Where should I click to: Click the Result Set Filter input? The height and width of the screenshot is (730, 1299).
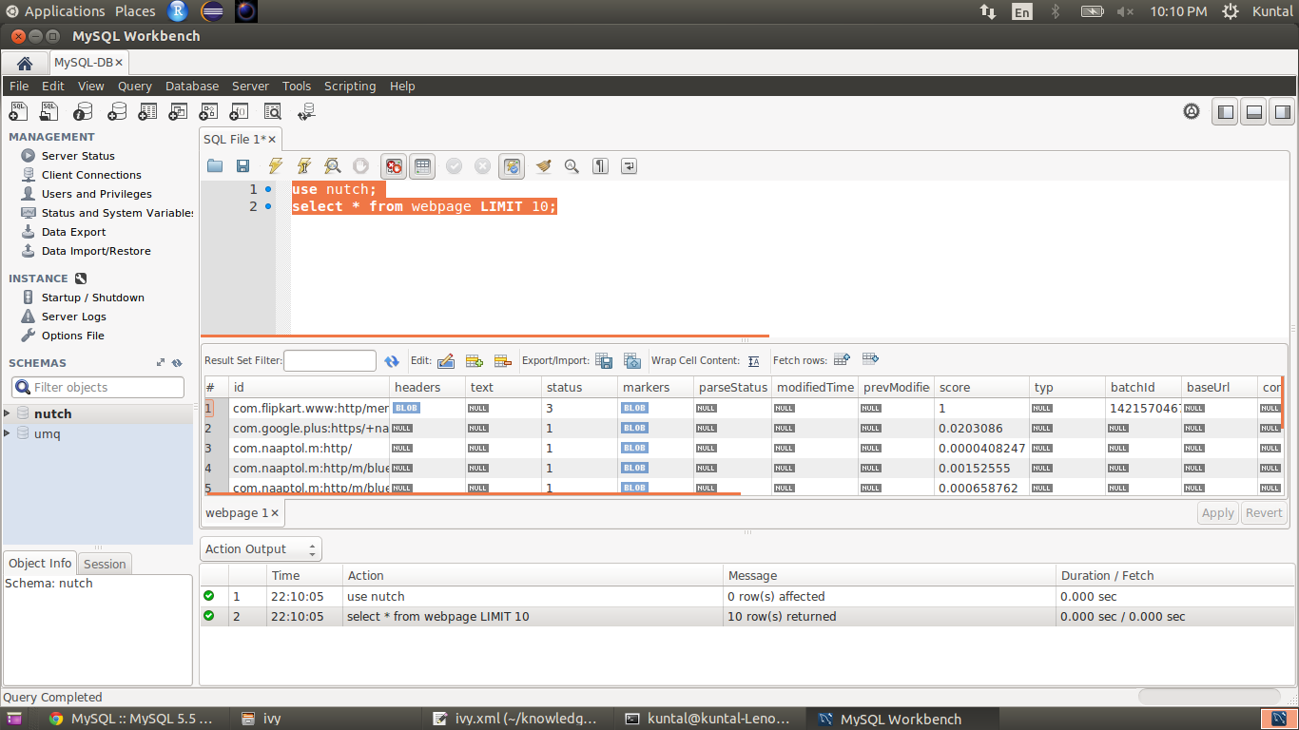pos(330,361)
